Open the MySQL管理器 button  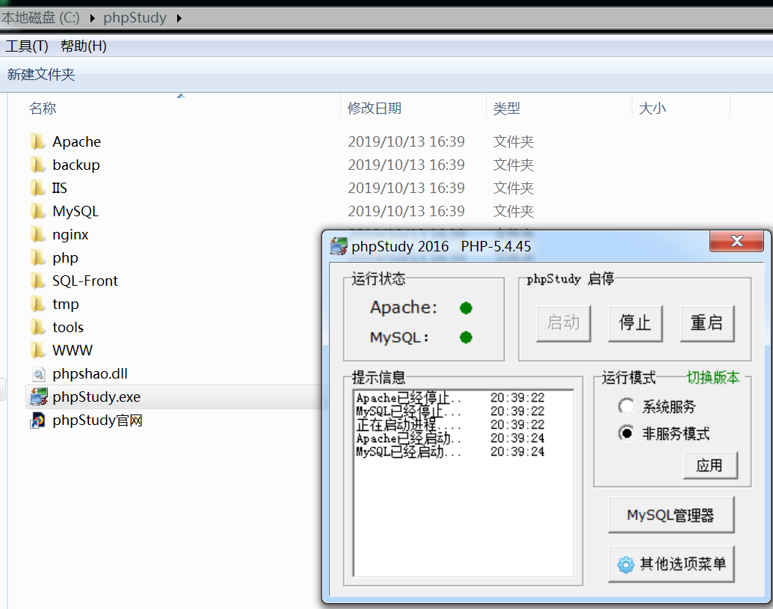[671, 515]
